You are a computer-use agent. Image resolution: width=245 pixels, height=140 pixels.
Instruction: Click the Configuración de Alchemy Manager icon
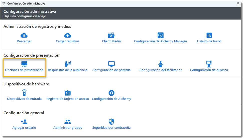coord(161,35)
